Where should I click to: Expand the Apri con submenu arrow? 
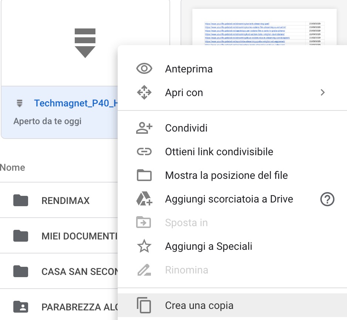tap(323, 93)
